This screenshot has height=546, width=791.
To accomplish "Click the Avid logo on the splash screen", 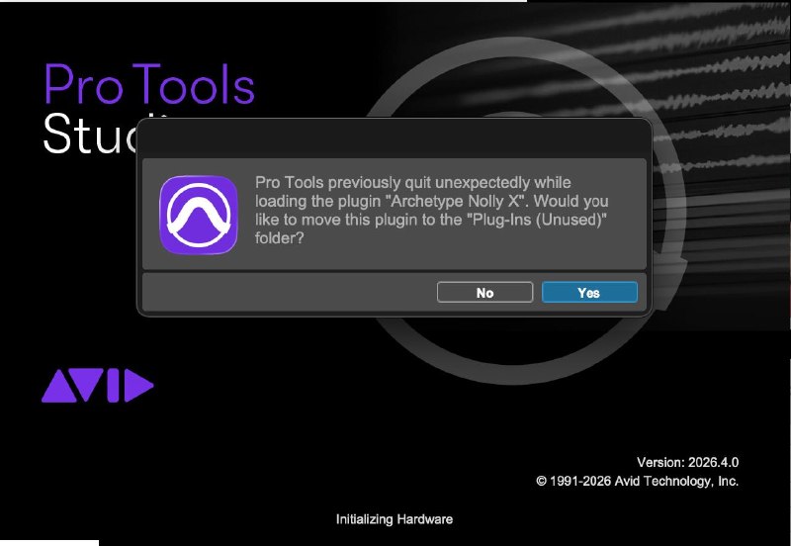I will [97, 386].
